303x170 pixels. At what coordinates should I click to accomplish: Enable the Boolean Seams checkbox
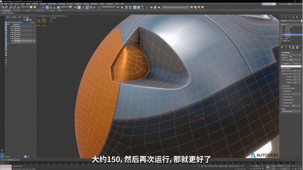point(282,97)
